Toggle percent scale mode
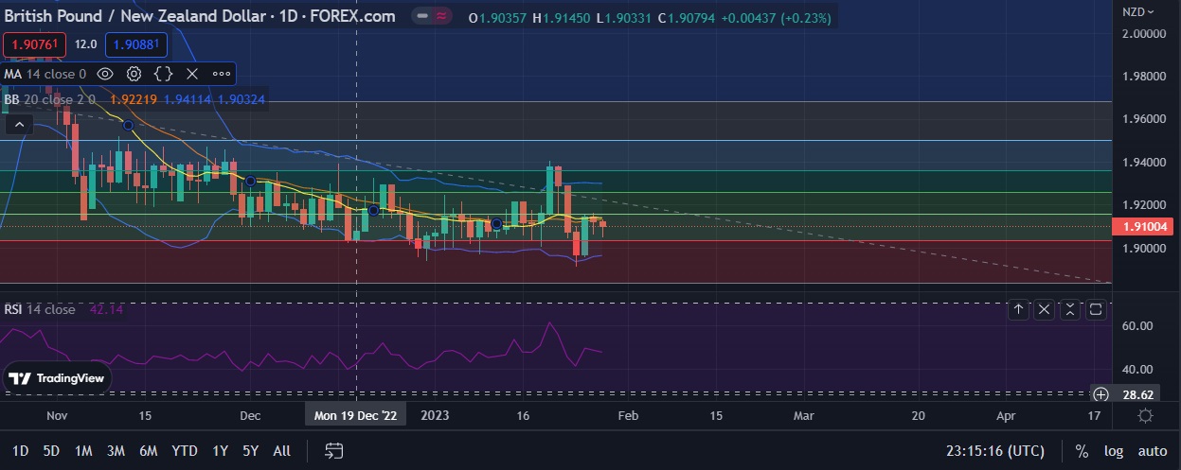The height and width of the screenshot is (470, 1181). [x=1082, y=451]
